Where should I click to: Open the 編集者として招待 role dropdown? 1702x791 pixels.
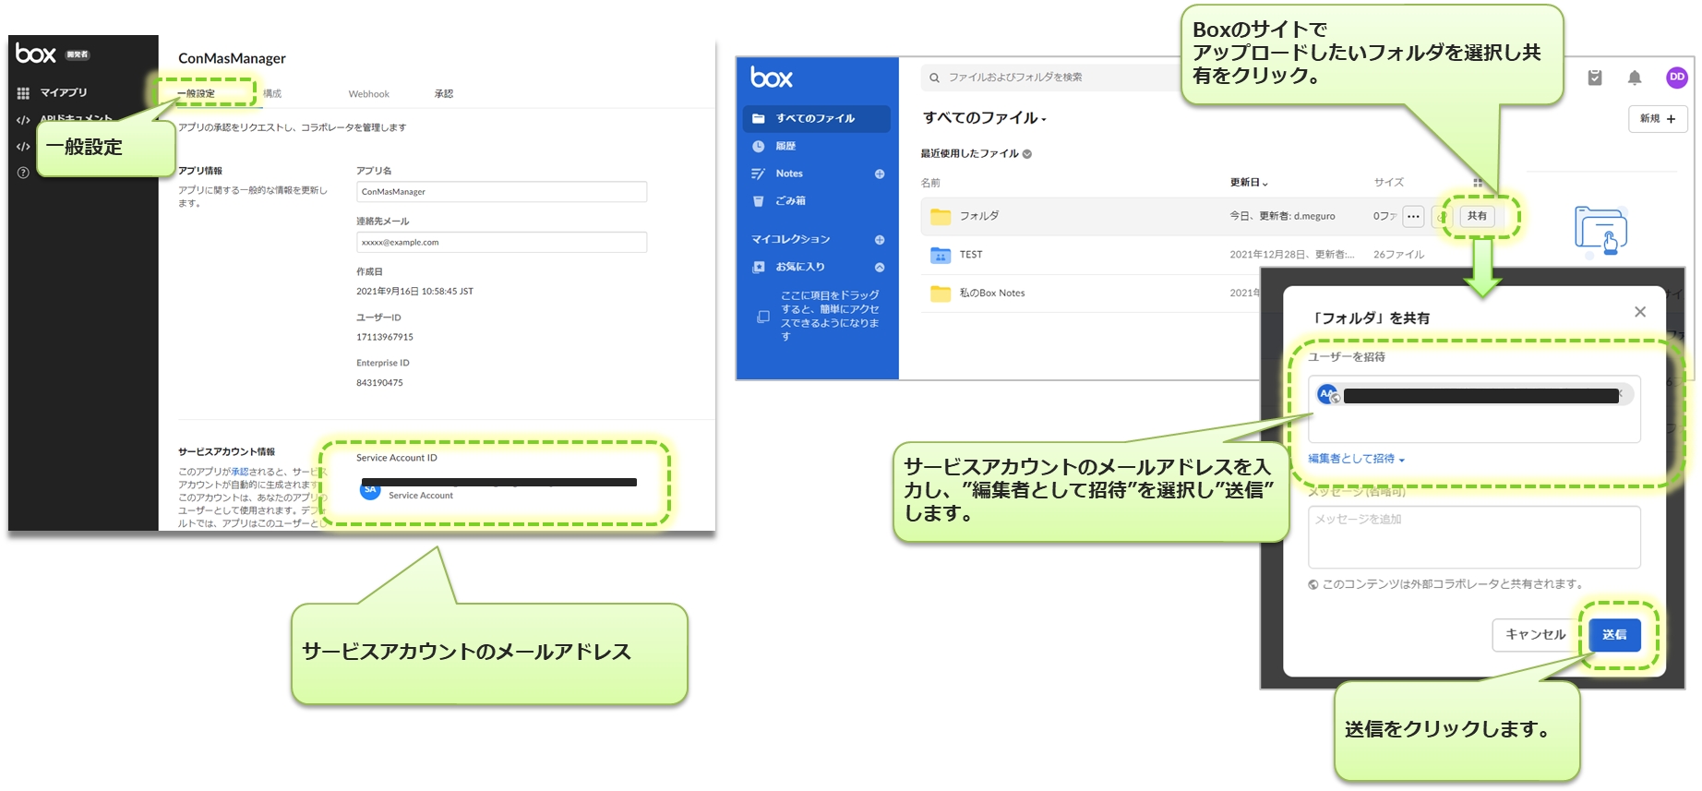click(1356, 459)
